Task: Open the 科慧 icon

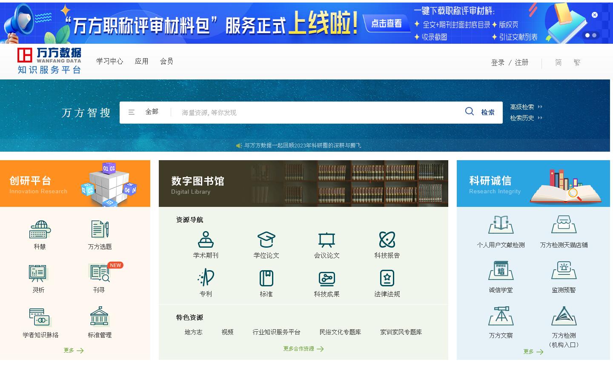Action: (x=40, y=230)
